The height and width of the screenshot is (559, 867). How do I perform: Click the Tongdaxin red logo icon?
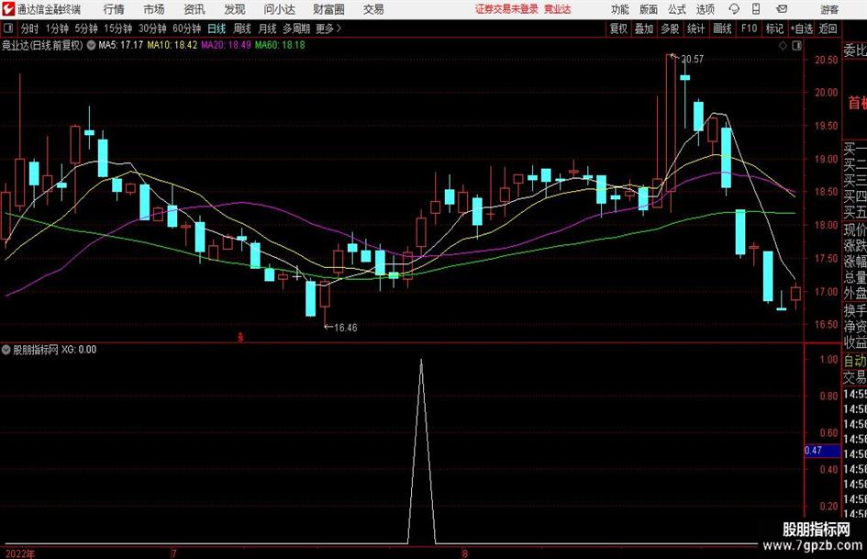point(8,9)
